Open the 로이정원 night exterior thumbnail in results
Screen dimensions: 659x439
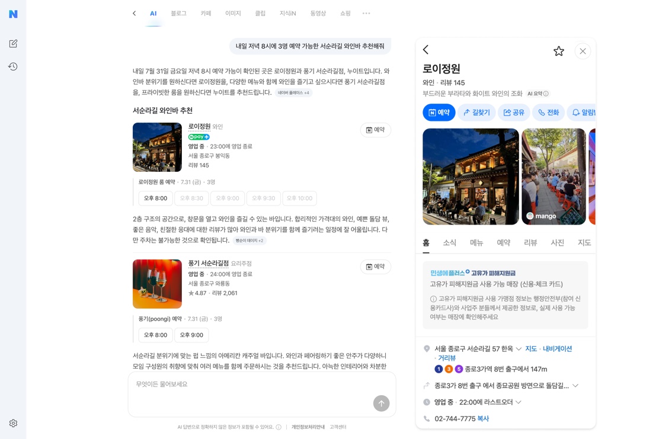click(157, 147)
